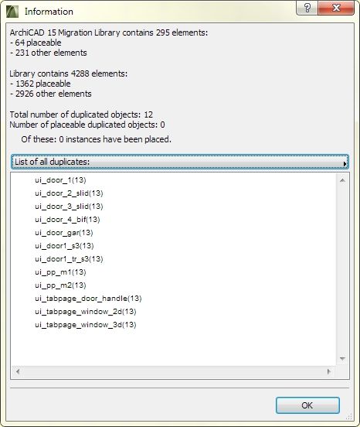The image size is (360, 427).
Task: Click the '- 231 other elements' line
Action: (x=48, y=53)
